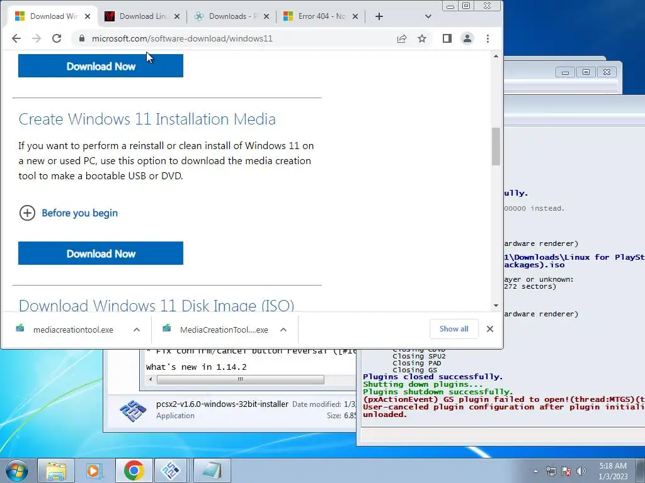
Task: Click Chrome's forward arrow button
Action: click(37, 38)
